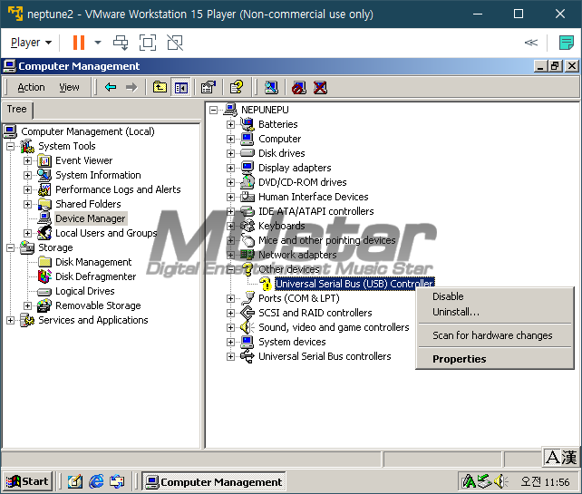Click the taskbar clock showing 11:56

[x=545, y=482]
